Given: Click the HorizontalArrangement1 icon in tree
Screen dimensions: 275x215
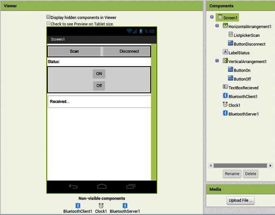Looking at the screenshot, I should coord(225,26).
